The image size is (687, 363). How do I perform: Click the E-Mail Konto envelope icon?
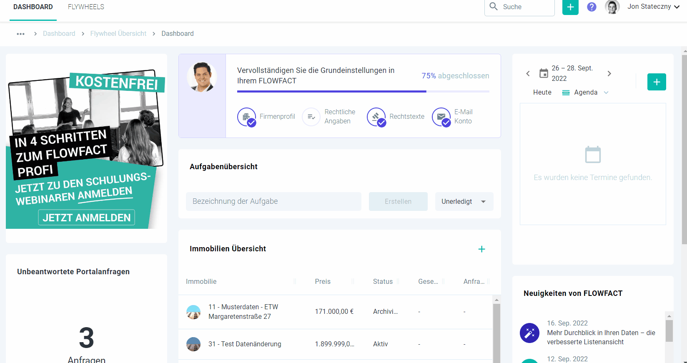[x=441, y=117]
